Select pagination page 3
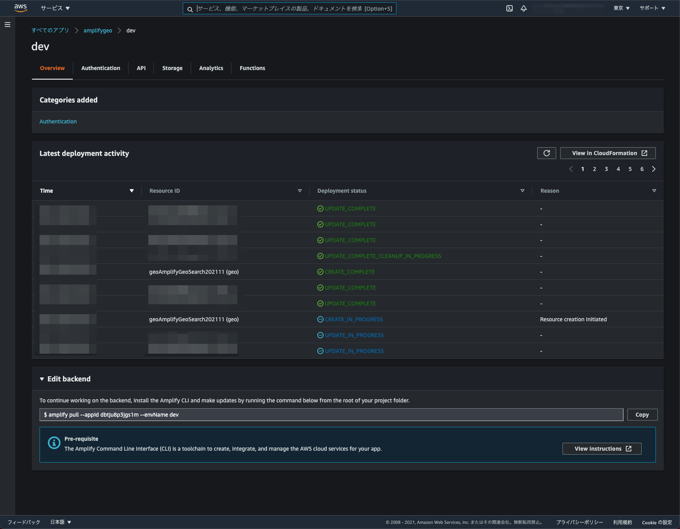The width and height of the screenshot is (680, 529). coord(606,169)
